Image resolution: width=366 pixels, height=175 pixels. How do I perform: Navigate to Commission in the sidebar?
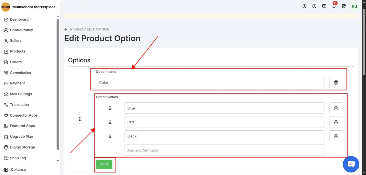click(20, 73)
